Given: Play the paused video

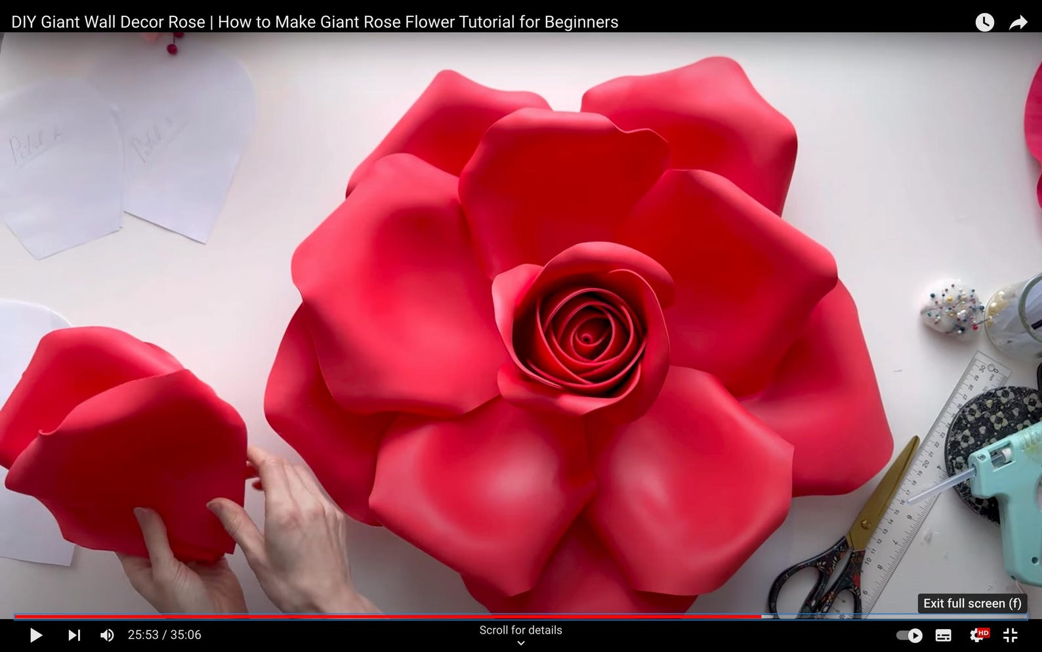Looking at the screenshot, I should click(36, 635).
